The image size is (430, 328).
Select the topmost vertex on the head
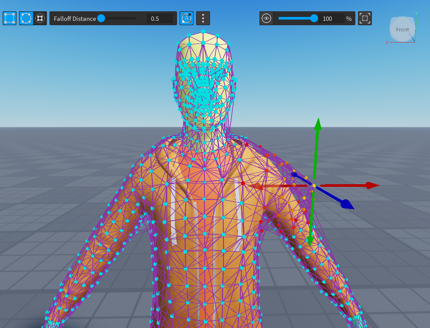[x=203, y=31]
